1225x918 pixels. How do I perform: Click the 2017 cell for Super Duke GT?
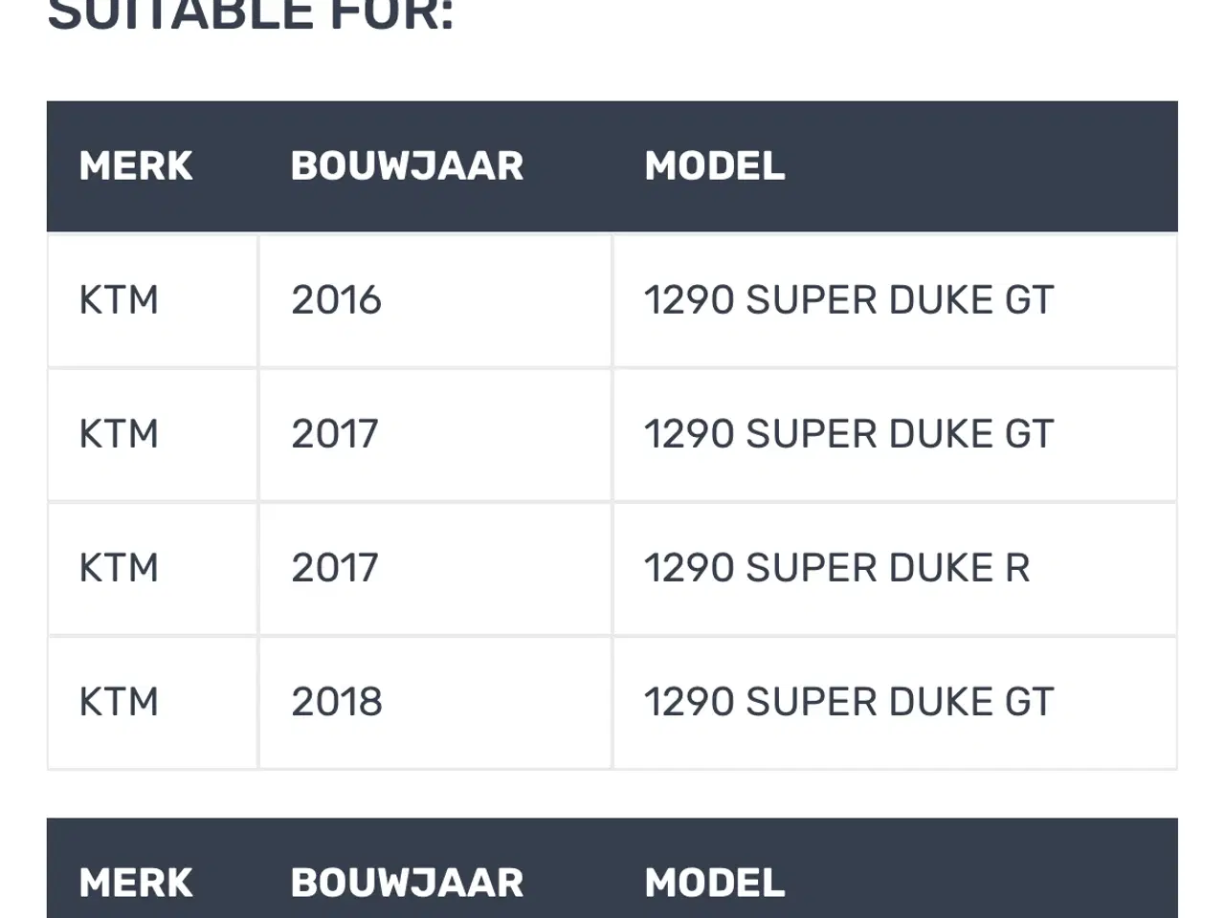tap(335, 434)
